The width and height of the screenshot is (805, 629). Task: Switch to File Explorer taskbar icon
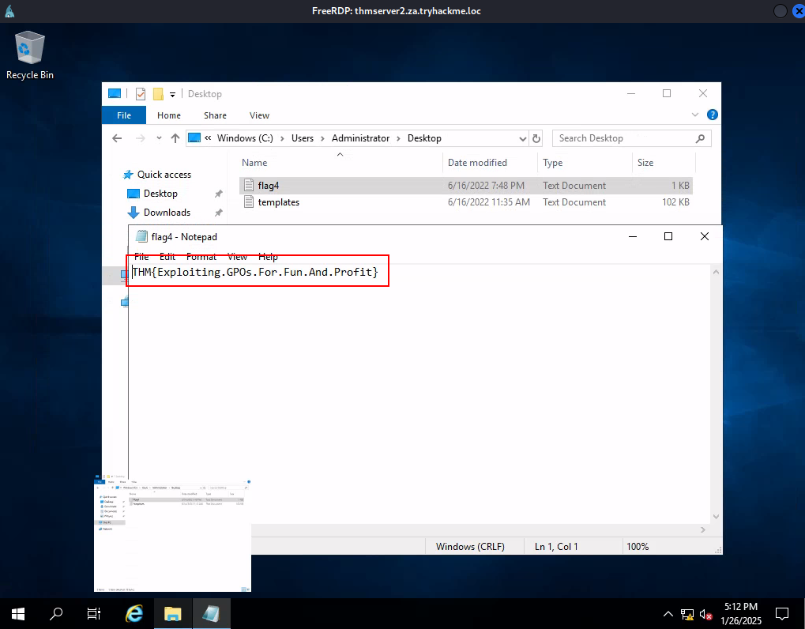(173, 614)
